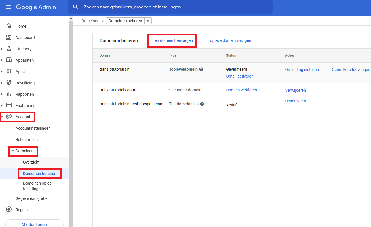Expand the Apparaten section arrow

pyautogui.click(x=2, y=60)
